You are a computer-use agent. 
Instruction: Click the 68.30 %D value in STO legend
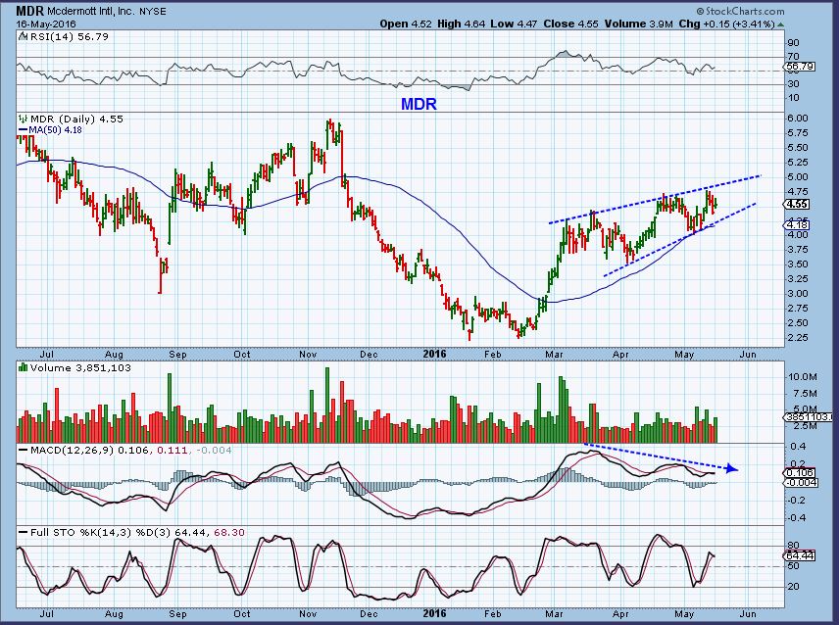pos(229,533)
